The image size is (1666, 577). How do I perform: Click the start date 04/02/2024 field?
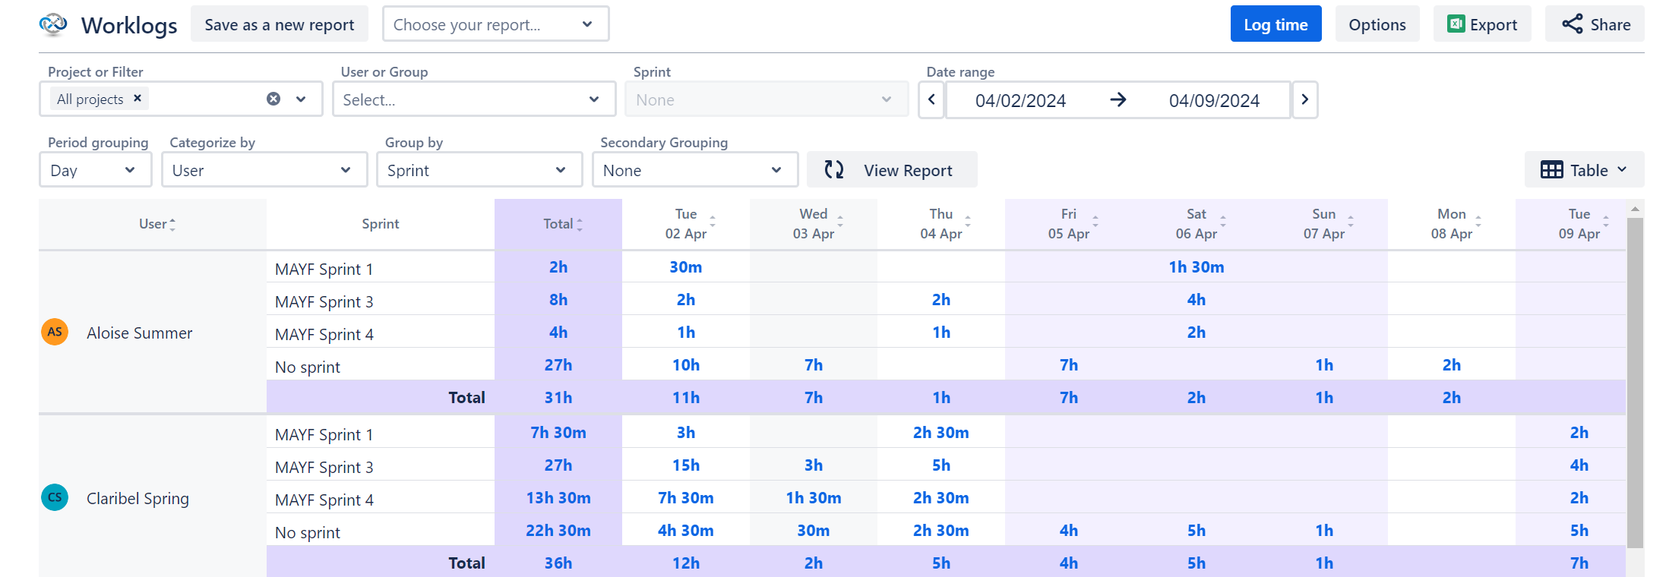[x=1020, y=100]
